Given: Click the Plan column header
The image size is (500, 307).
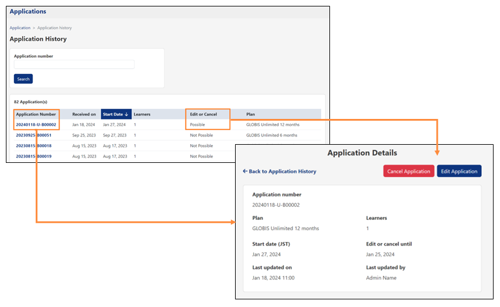Looking at the screenshot, I should 250,114.
